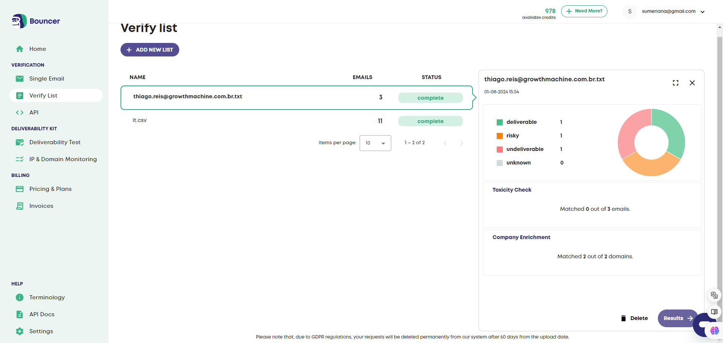Go to next page arrow
723x343 pixels.
point(462,143)
